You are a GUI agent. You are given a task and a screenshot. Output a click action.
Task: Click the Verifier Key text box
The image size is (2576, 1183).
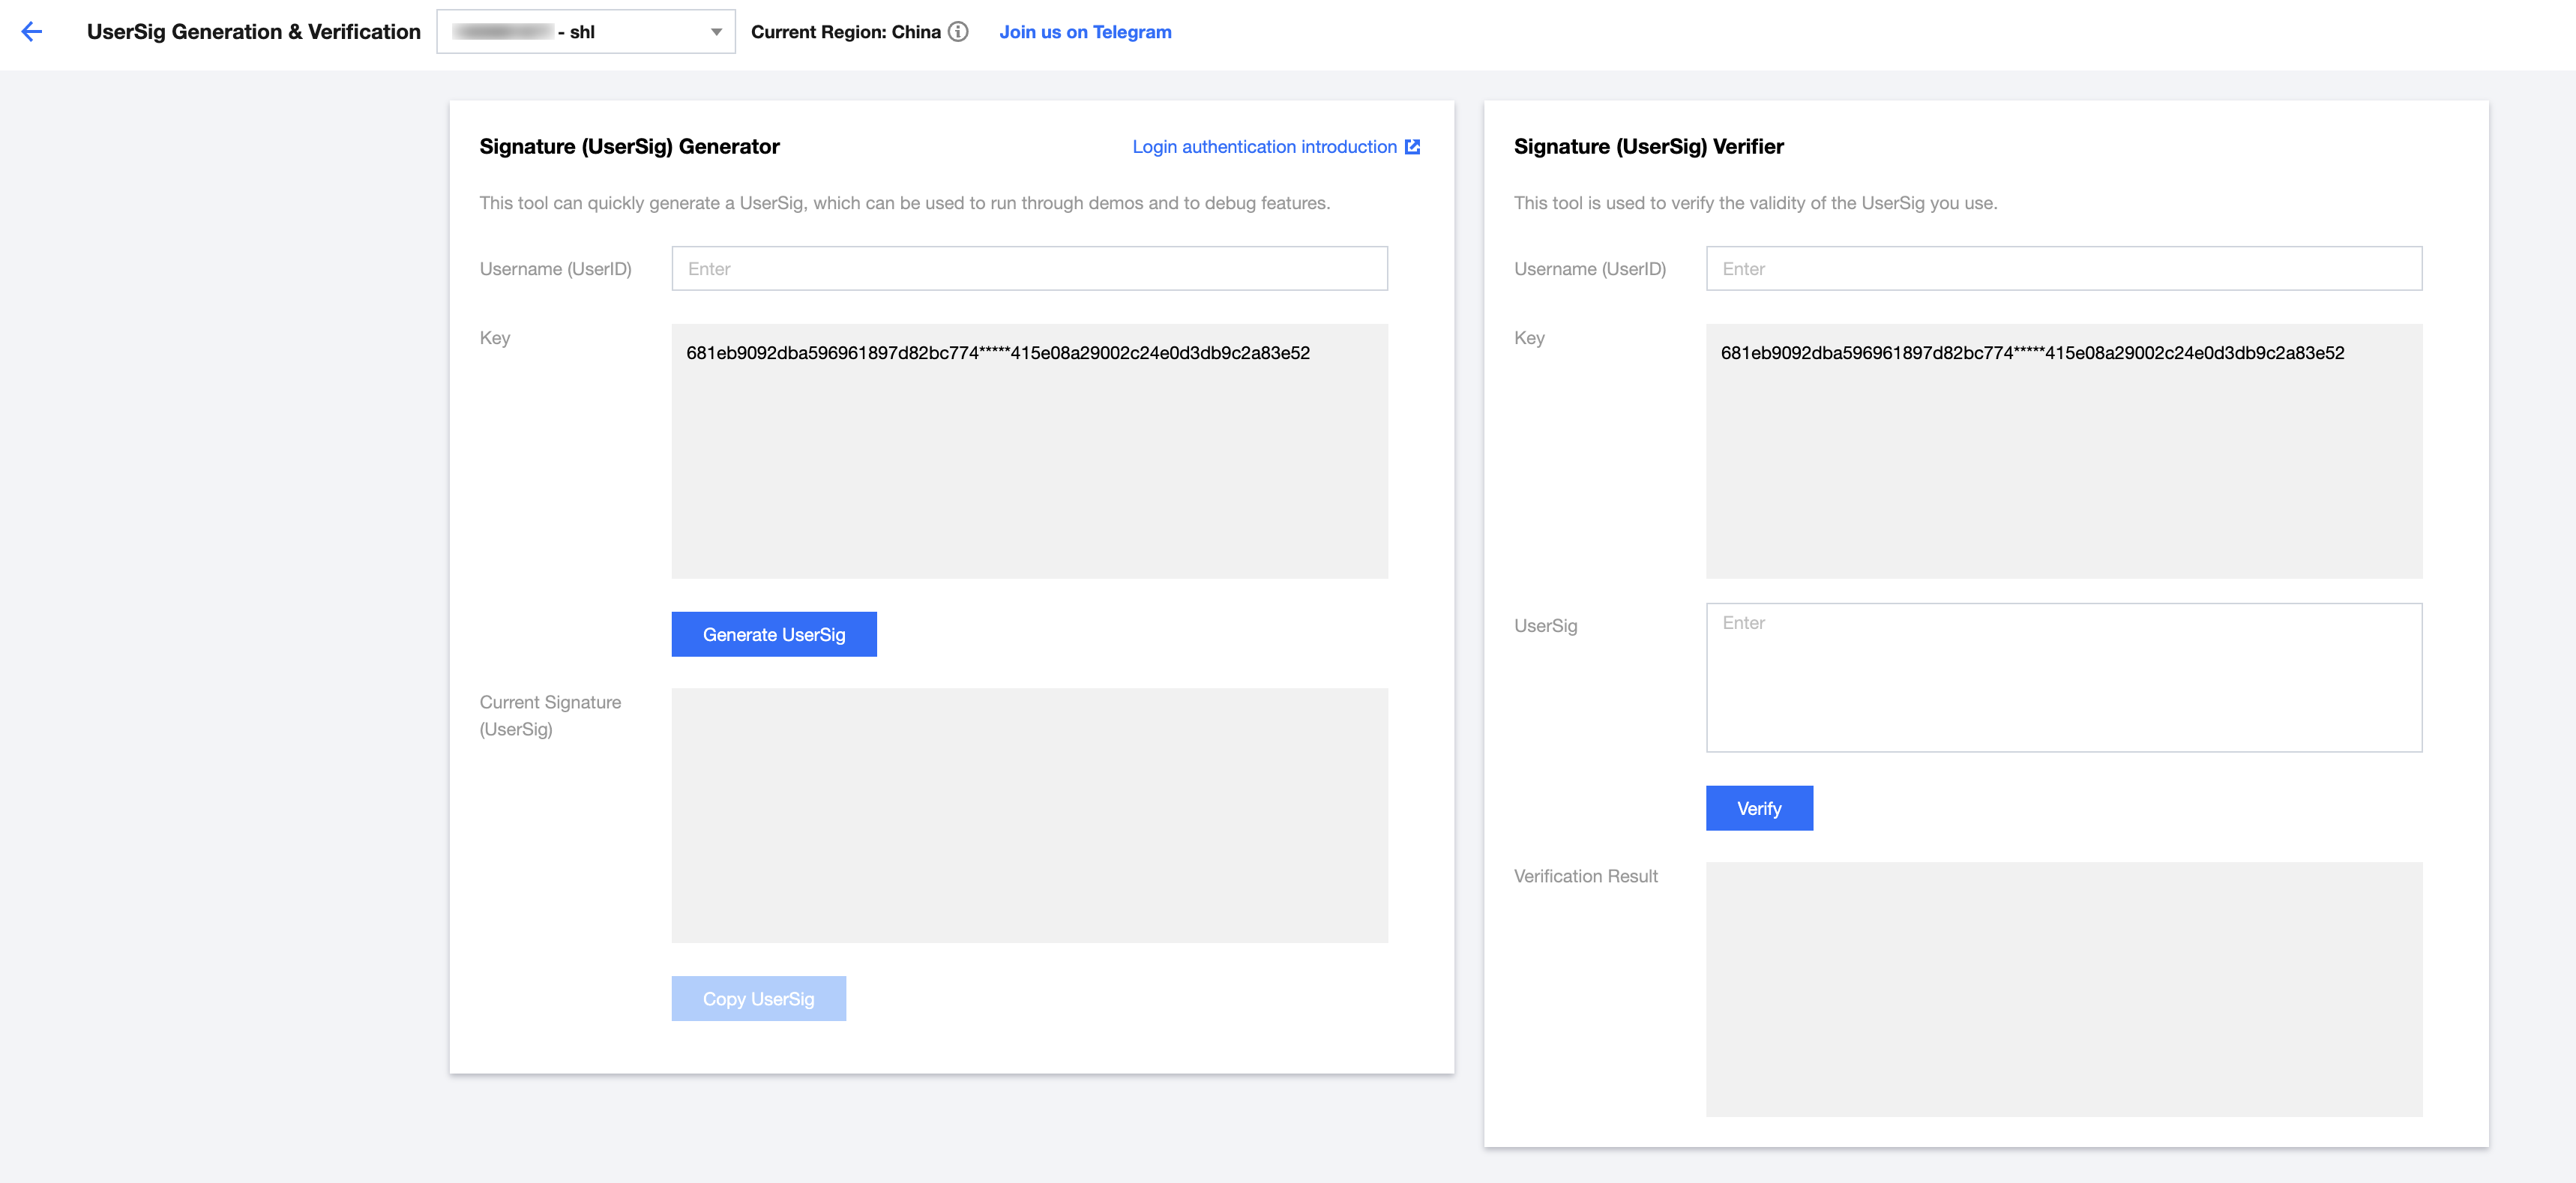click(x=2063, y=451)
